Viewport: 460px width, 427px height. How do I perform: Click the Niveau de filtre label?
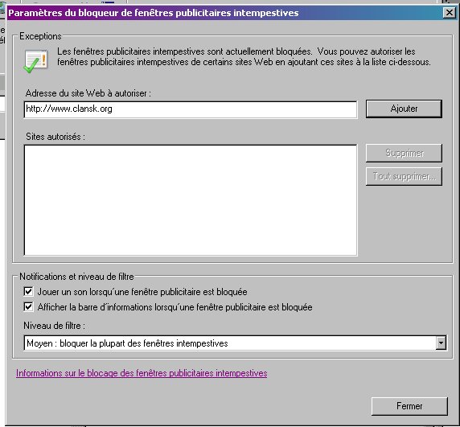(x=54, y=326)
